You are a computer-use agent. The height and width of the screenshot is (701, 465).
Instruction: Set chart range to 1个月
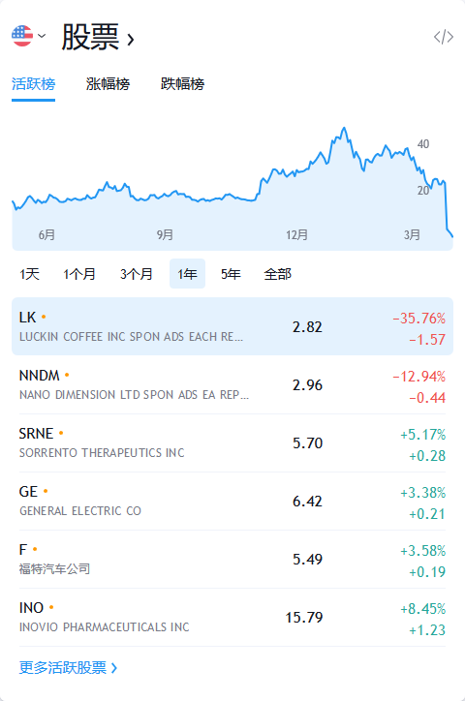pyautogui.click(x=79, y=274)
